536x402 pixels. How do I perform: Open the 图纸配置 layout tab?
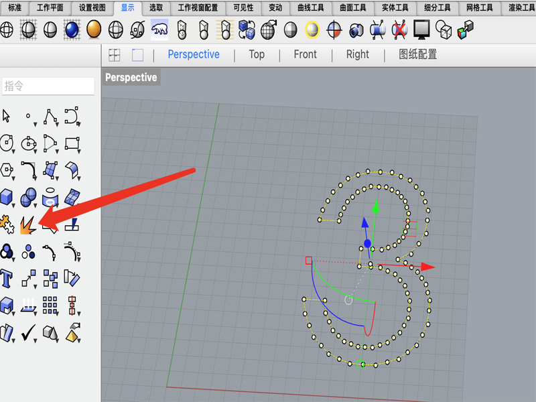pyautogui.click(x=417, y=54)
